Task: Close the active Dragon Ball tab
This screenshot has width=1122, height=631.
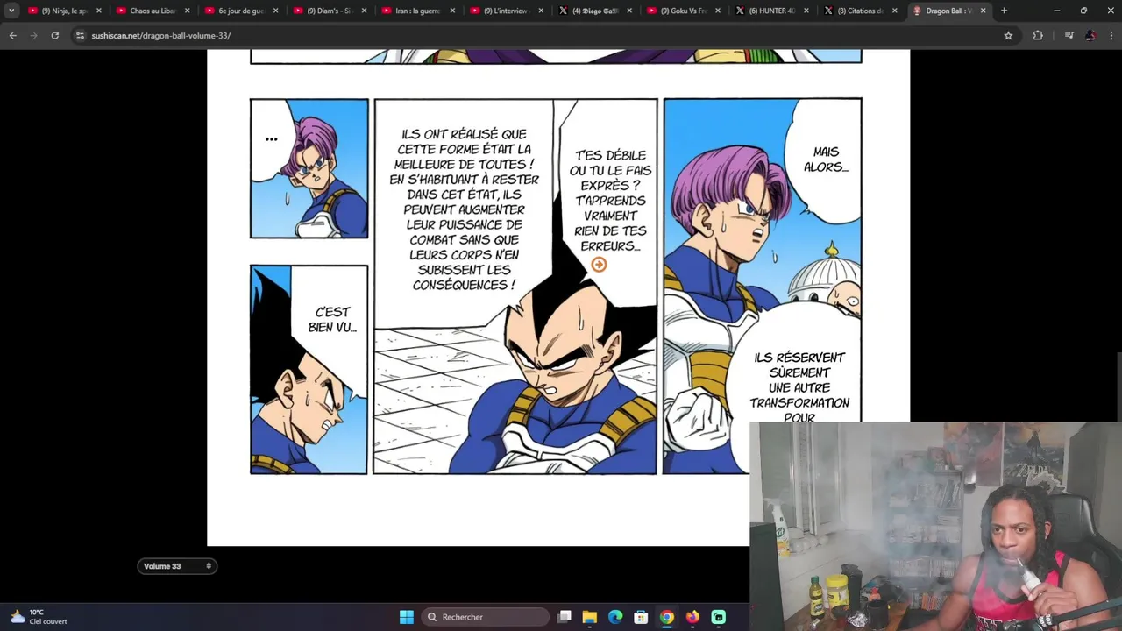Action: [x=983, y=11]
